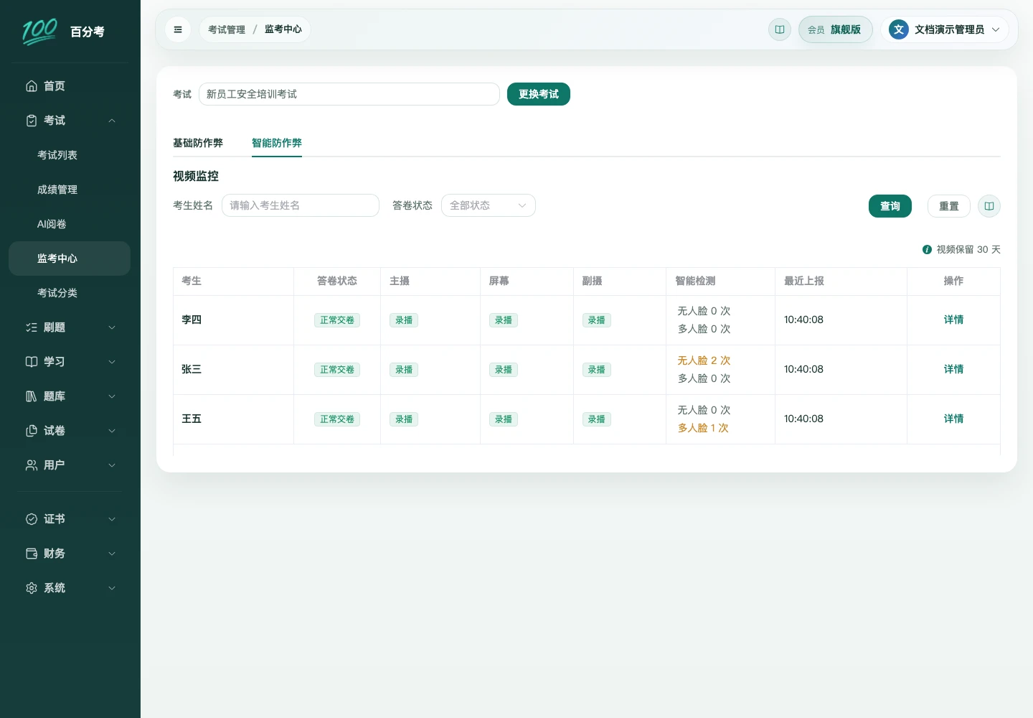The image size is (1033, 718).
Task: Expand the 试卷 sidebar menu
Action: pos(70,431)
